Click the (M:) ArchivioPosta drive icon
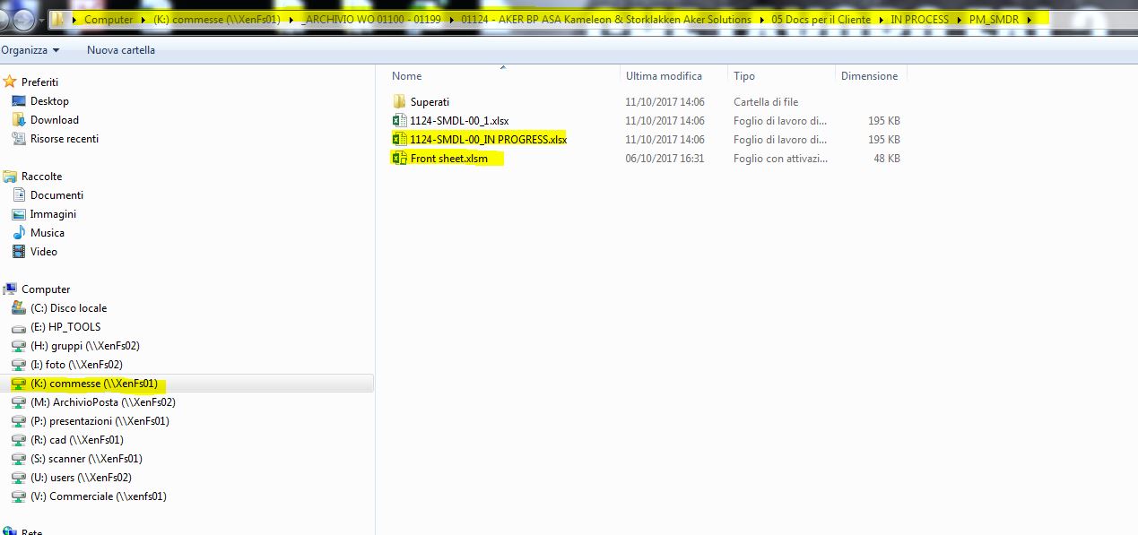1138x535 pixels. 19,402
